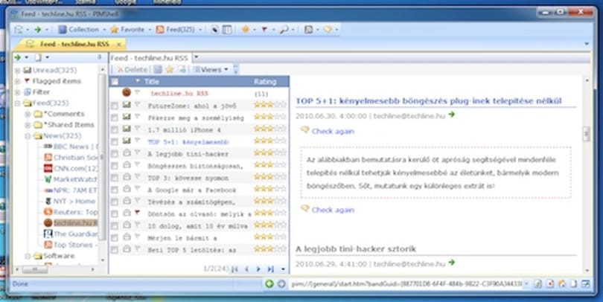Image resolution: width=603 pixels, height=302 pixels.
Task: Open TOP 5+1 article headline link
Action: point(428,101)
